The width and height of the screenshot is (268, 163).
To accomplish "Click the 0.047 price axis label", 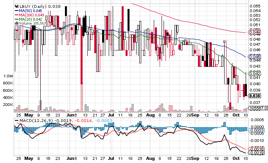I will 255,45.
